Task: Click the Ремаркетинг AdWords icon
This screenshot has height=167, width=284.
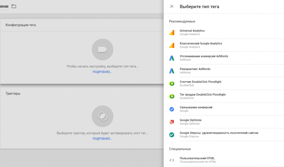Action: pyautogui.click(x=172, y=71)
